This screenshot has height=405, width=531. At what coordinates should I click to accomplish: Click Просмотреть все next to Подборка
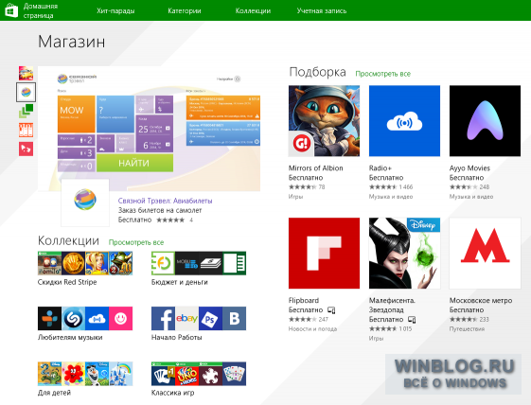pyautogui.click(x=382, y=74)
